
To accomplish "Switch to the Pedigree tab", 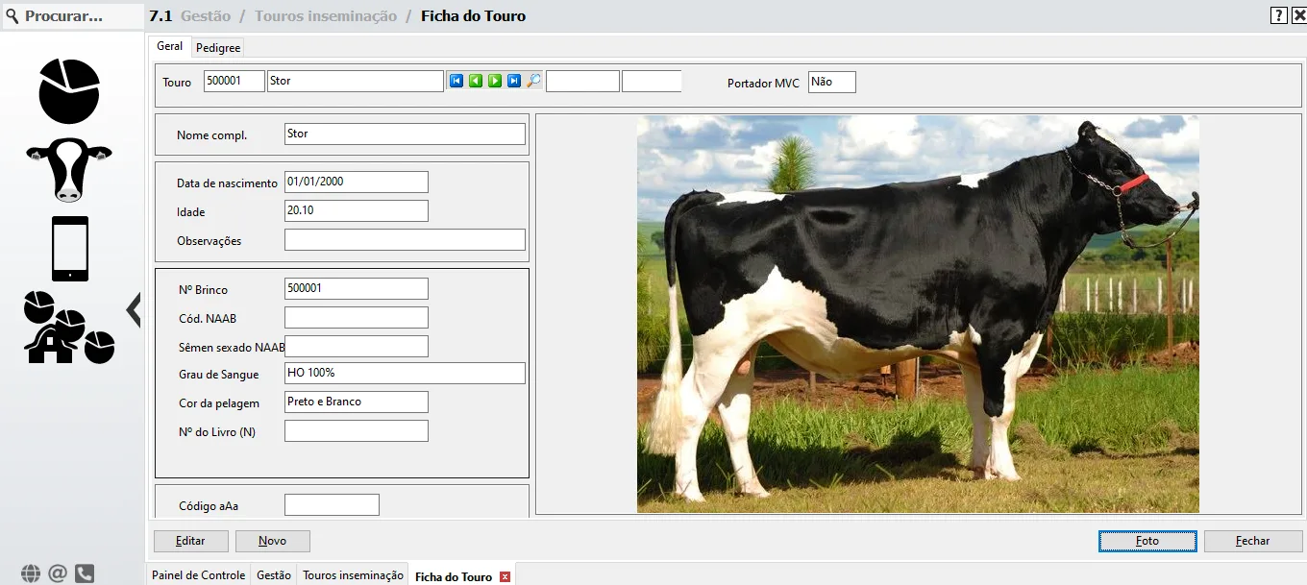I will pyautogui.click(x=218, y=47).
